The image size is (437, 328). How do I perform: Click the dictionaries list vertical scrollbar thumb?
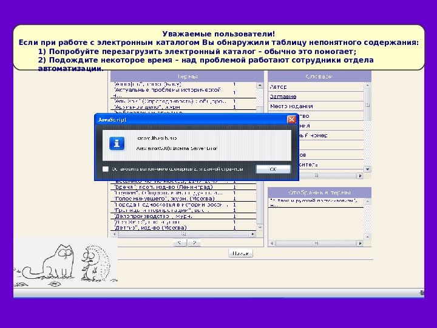(367, 105)
